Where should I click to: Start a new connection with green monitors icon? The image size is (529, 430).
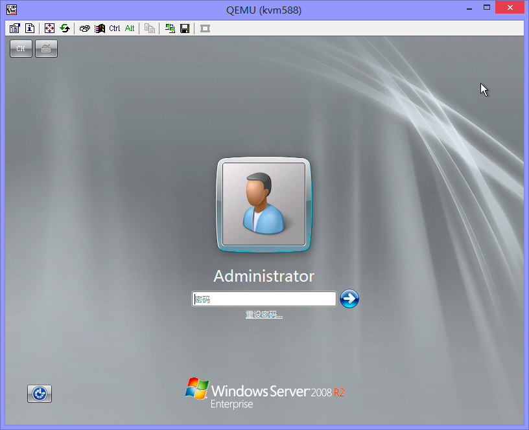170,28
